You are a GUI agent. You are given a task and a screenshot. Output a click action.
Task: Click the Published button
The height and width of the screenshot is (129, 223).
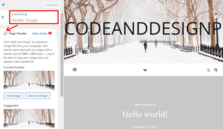52,5
